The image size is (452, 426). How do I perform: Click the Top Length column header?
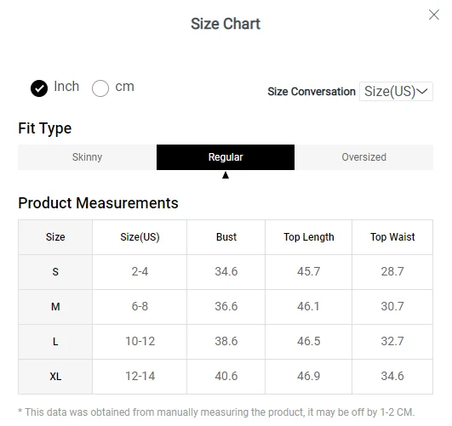tap(309, 237)
